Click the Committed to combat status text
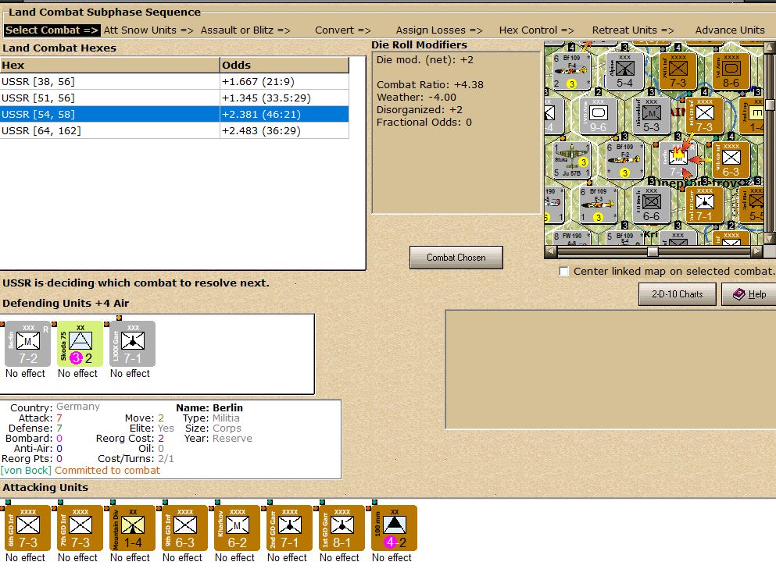The image size is (776, 569). 107,471
